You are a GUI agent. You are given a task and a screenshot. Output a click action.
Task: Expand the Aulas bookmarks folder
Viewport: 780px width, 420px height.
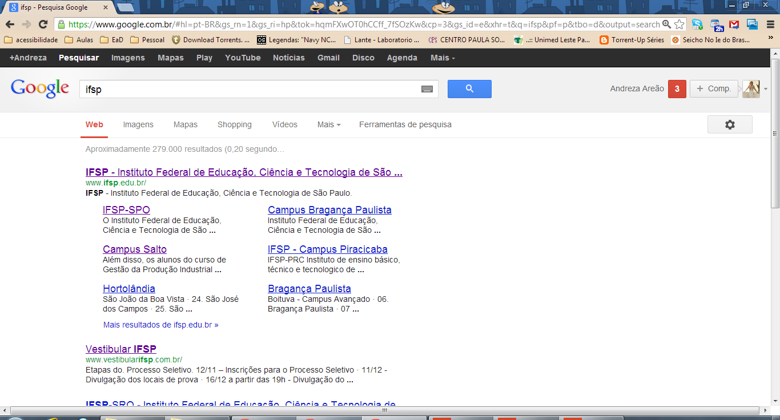pos(79,40)
